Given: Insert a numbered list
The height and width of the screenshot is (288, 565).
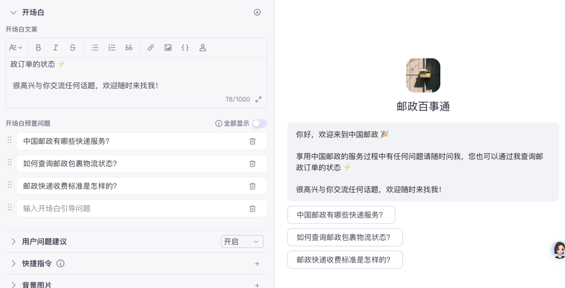Looking at the screenshot, I should click(112, 48).
